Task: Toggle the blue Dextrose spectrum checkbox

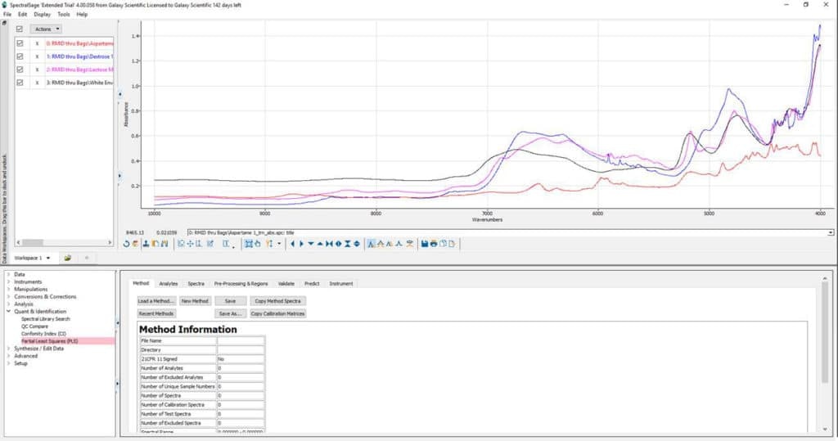Action: (x=20, y=56)
